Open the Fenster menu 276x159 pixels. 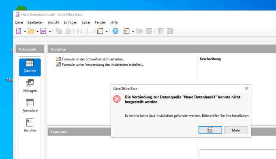101,22
